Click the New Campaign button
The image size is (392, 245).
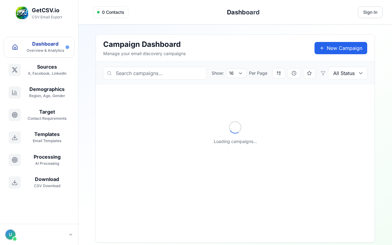[x=341, y=48]
